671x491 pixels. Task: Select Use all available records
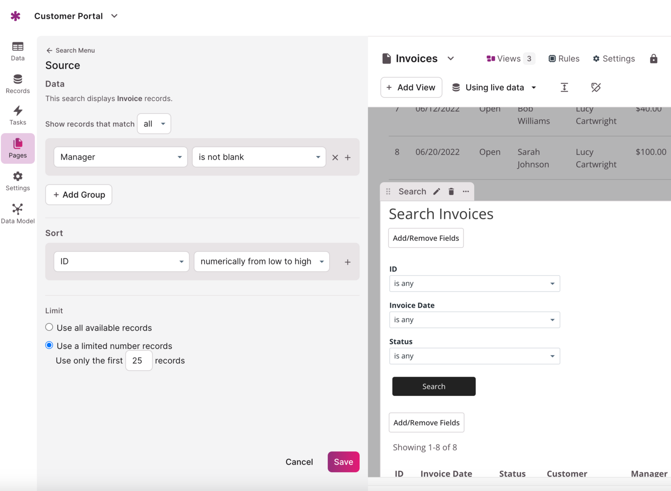49,327
